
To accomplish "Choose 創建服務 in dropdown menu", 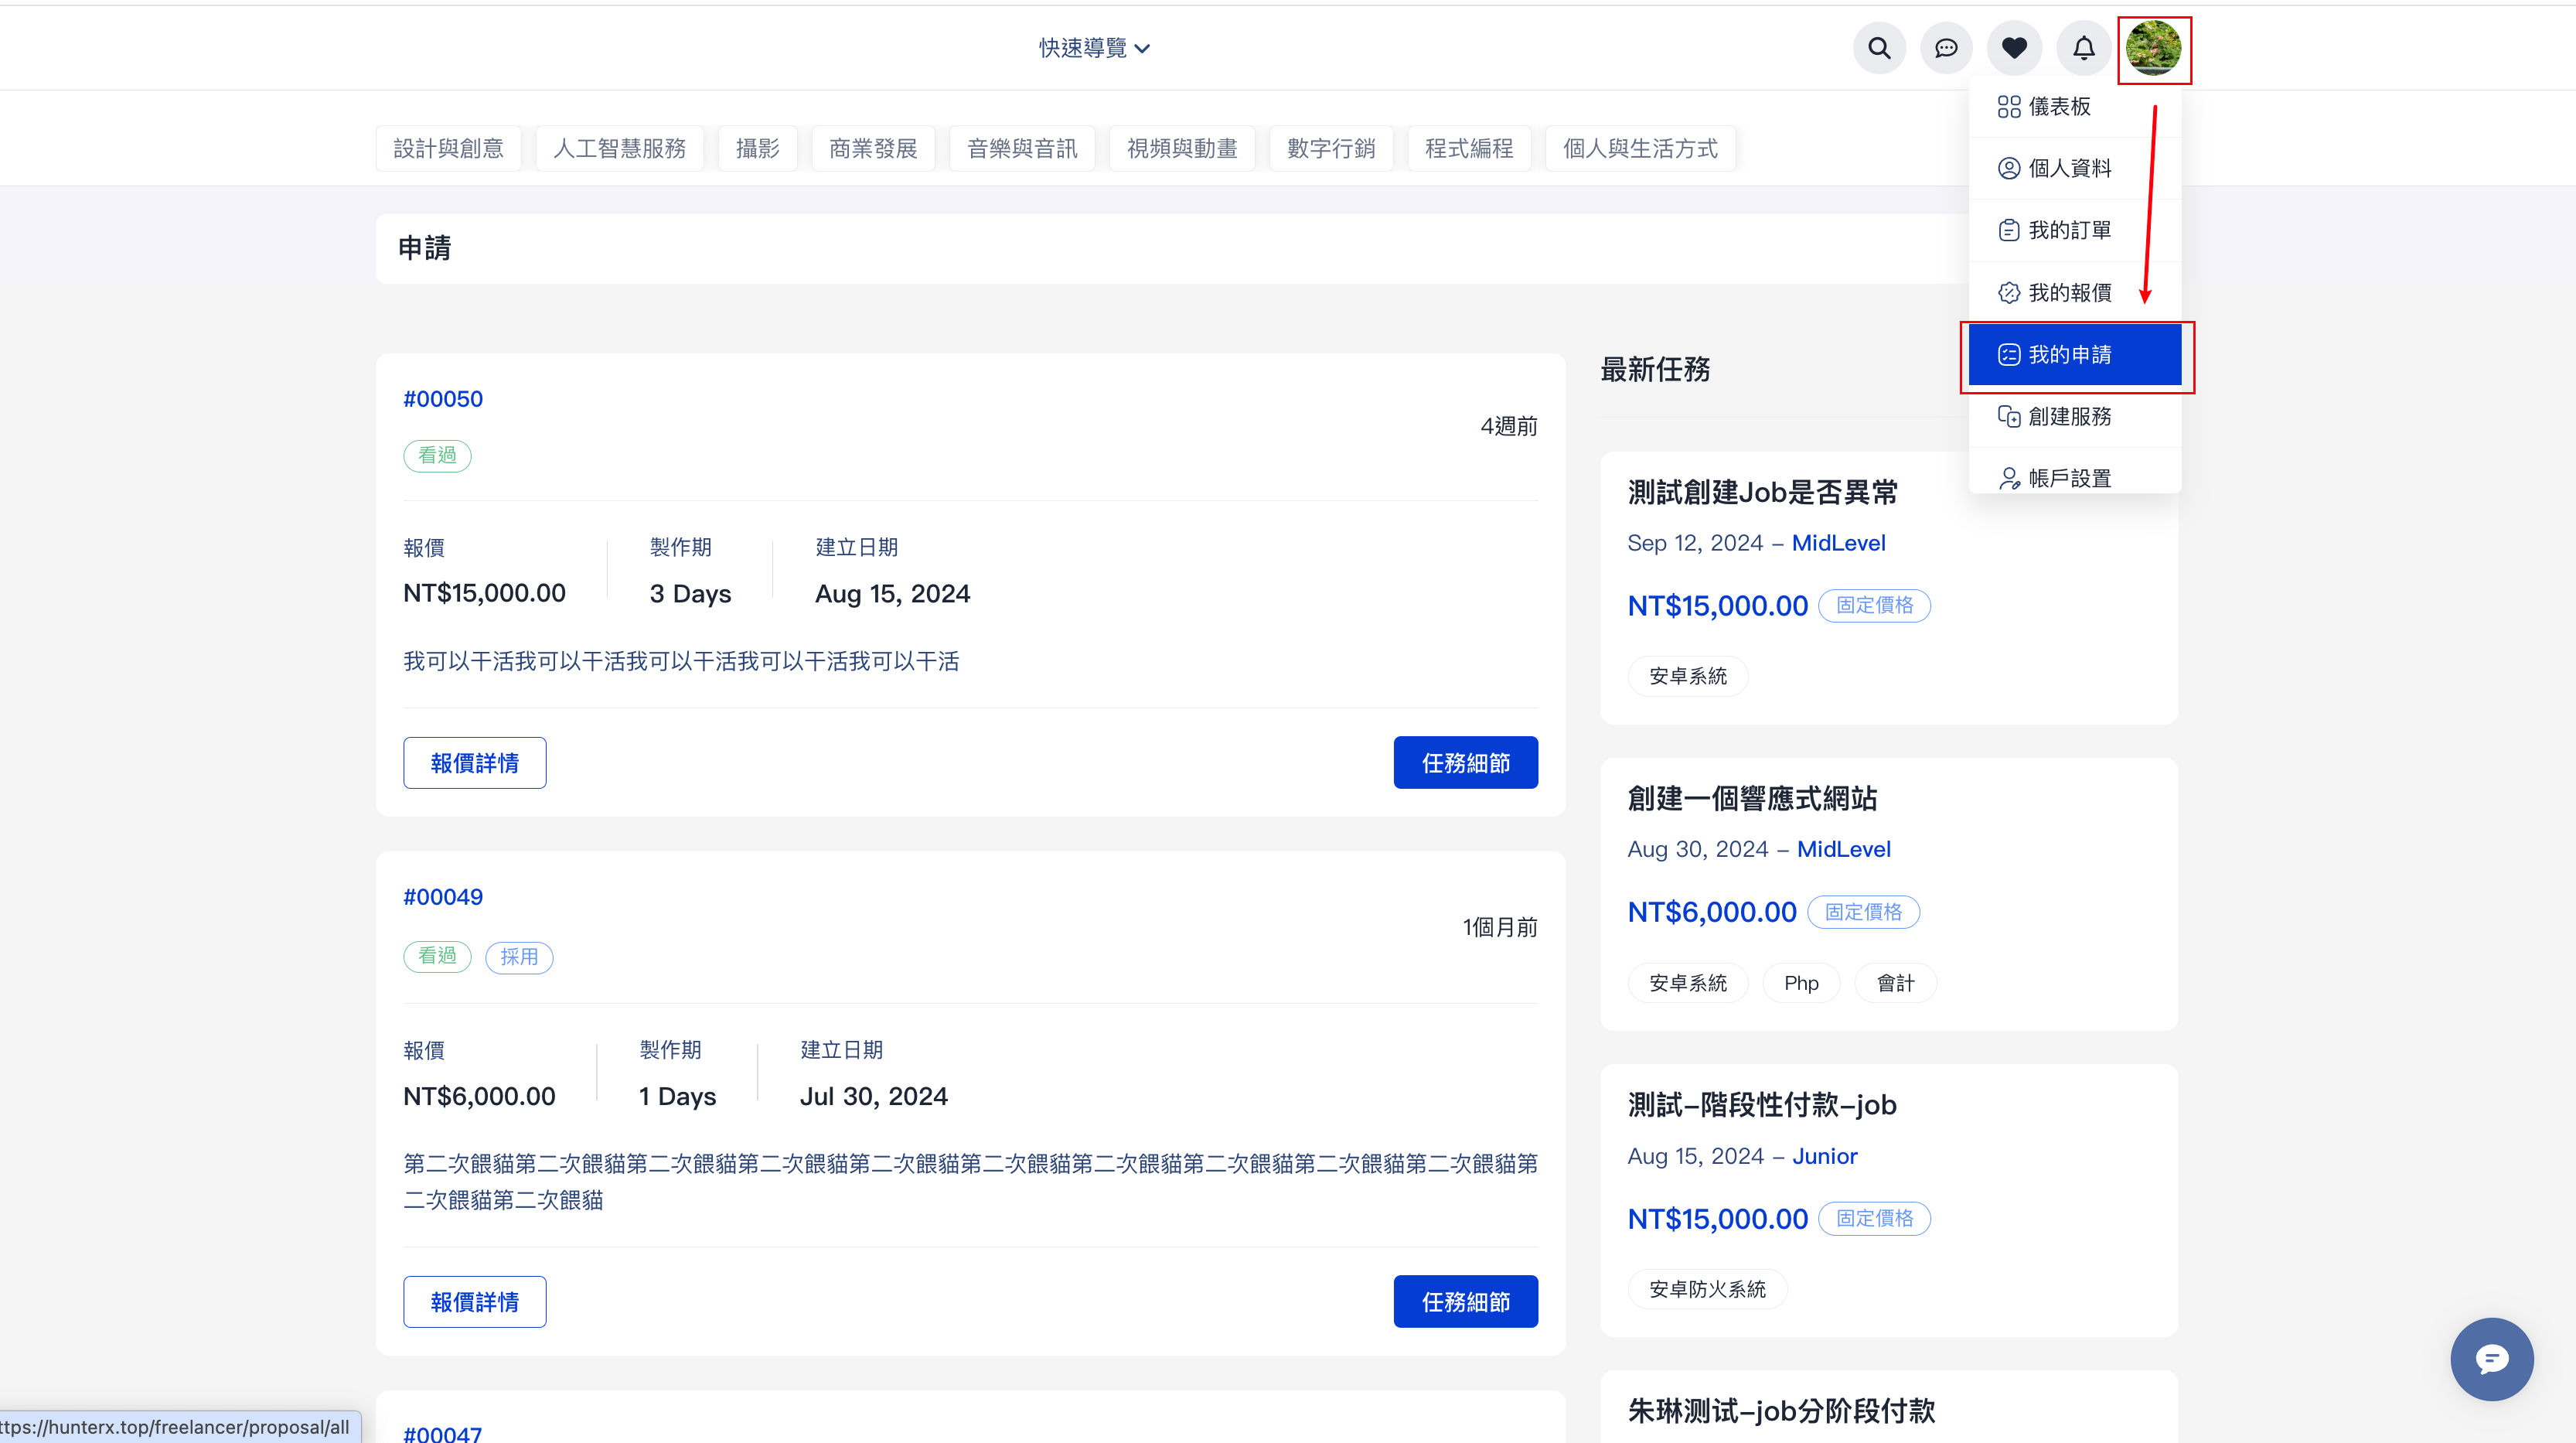I will coord(2068,416).
